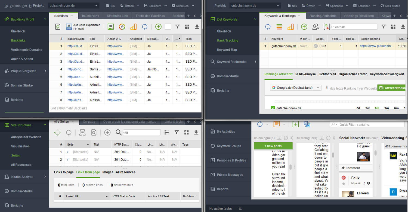This screenshot has width=408, height=212.
Task: Open the first backlink page URL in row 1
Action: (x=75, y=46)
